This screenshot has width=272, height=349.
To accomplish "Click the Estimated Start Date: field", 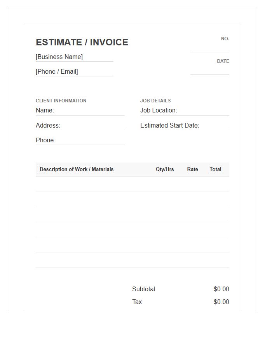I will click(185, 126).
